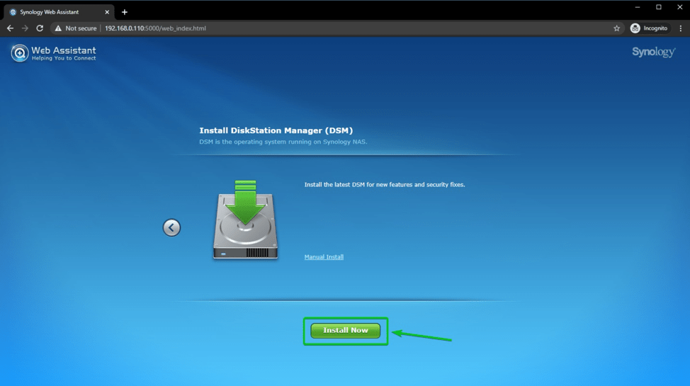Click the green Install Now button
Image resolution: width=690 pixels, height=386 pixels.
tap(346, 331)
